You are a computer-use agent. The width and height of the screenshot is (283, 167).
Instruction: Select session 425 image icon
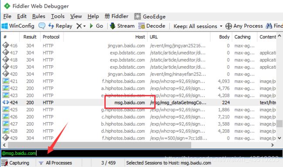(x=6, y=109)
